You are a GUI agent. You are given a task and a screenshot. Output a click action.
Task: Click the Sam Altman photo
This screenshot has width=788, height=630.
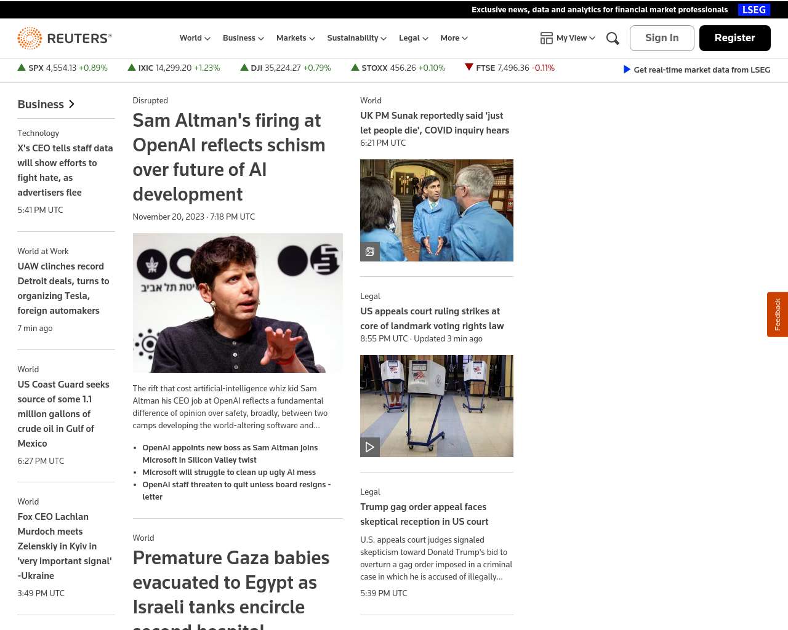click(x=238, y=303)
